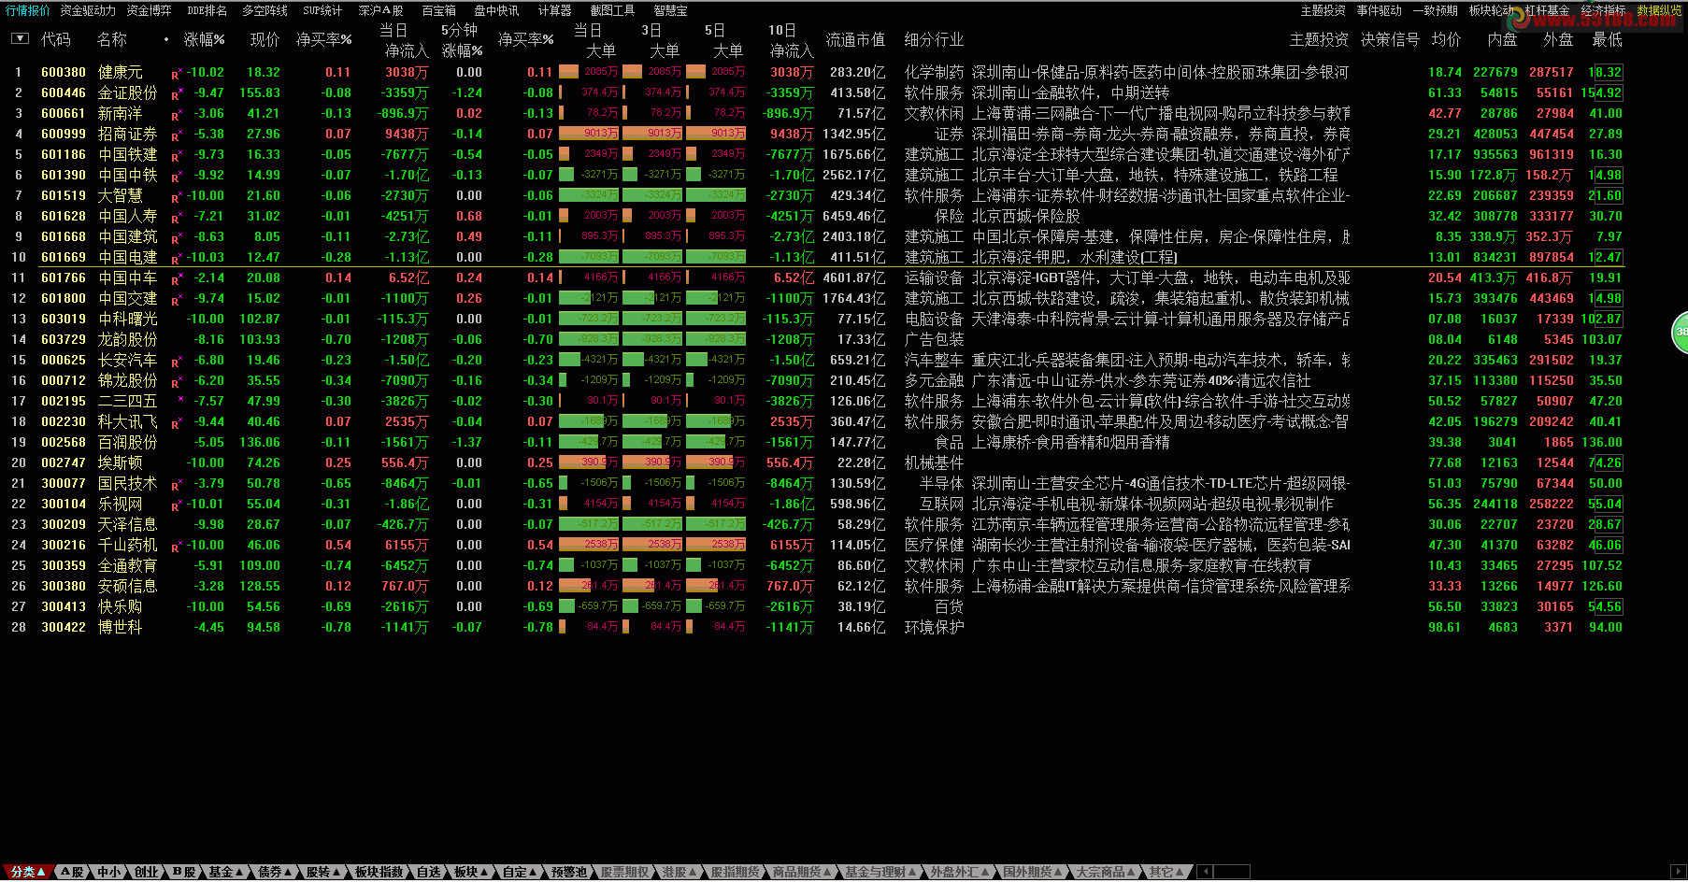This screenshot has height=882, width=1688.
Task: Select 主题投资 at top right
Action: (1323, 10)
